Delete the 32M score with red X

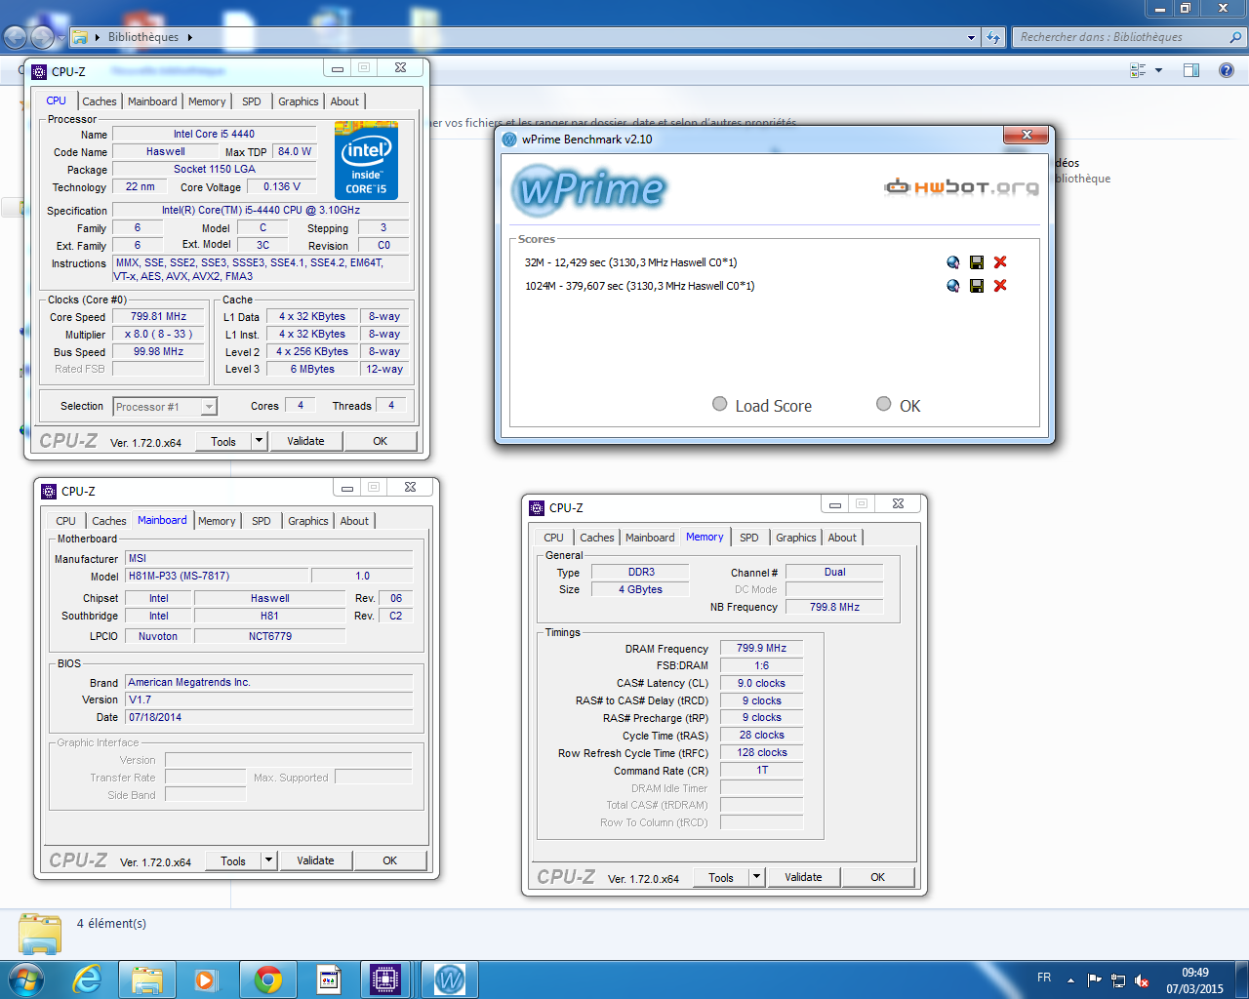pos(1000,262)
